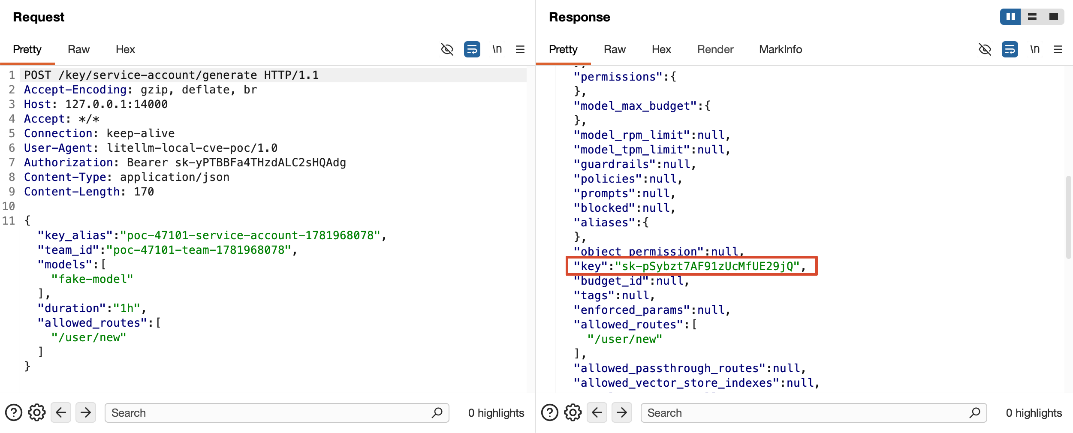Click the magnifier icon in Response search
The height and width of the screenshot is (433, 1073).
tap(975, 413)
